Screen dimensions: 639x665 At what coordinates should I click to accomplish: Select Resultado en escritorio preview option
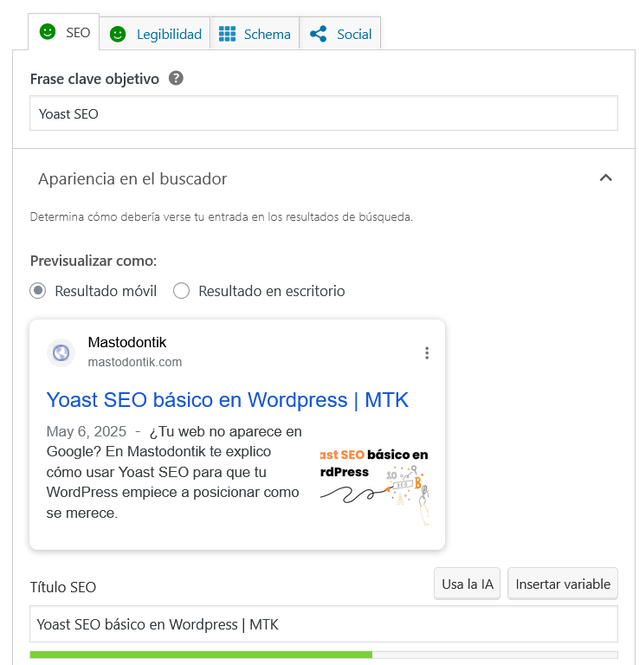[181, 291]
